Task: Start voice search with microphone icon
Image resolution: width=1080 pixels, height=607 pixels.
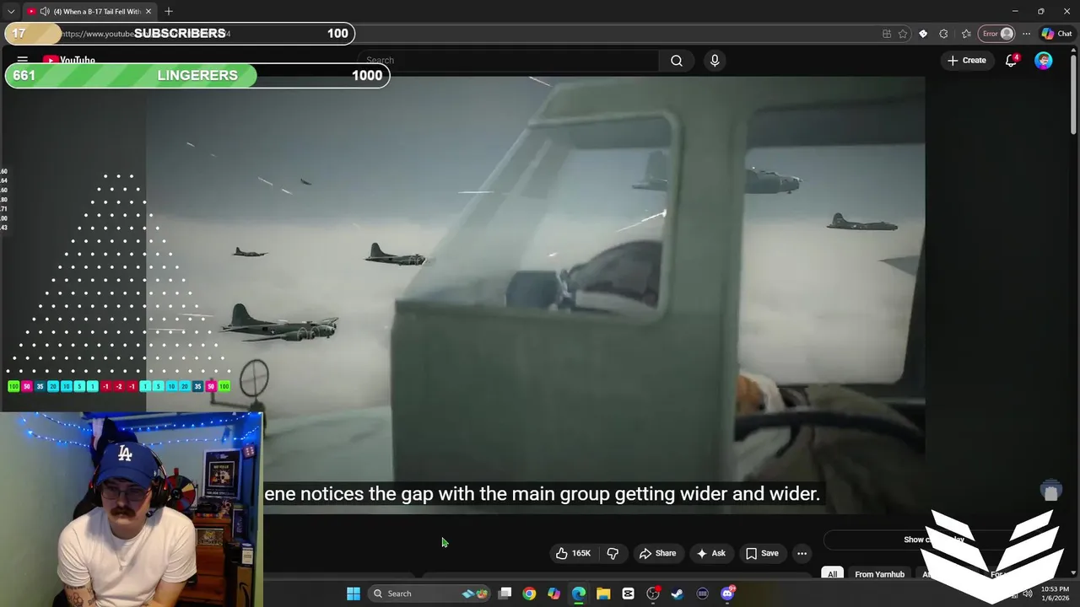Action: 715,61
